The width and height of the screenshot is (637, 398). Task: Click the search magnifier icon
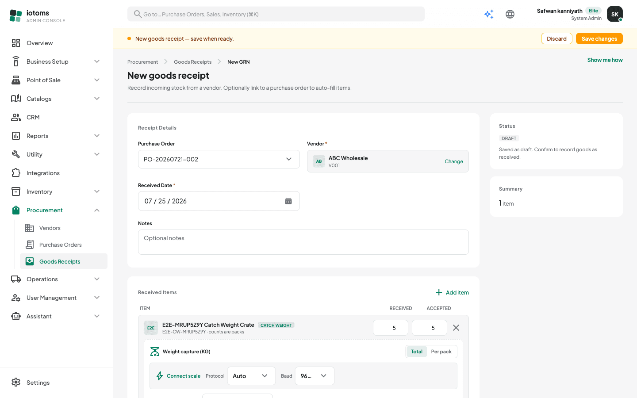pos(138,14)
